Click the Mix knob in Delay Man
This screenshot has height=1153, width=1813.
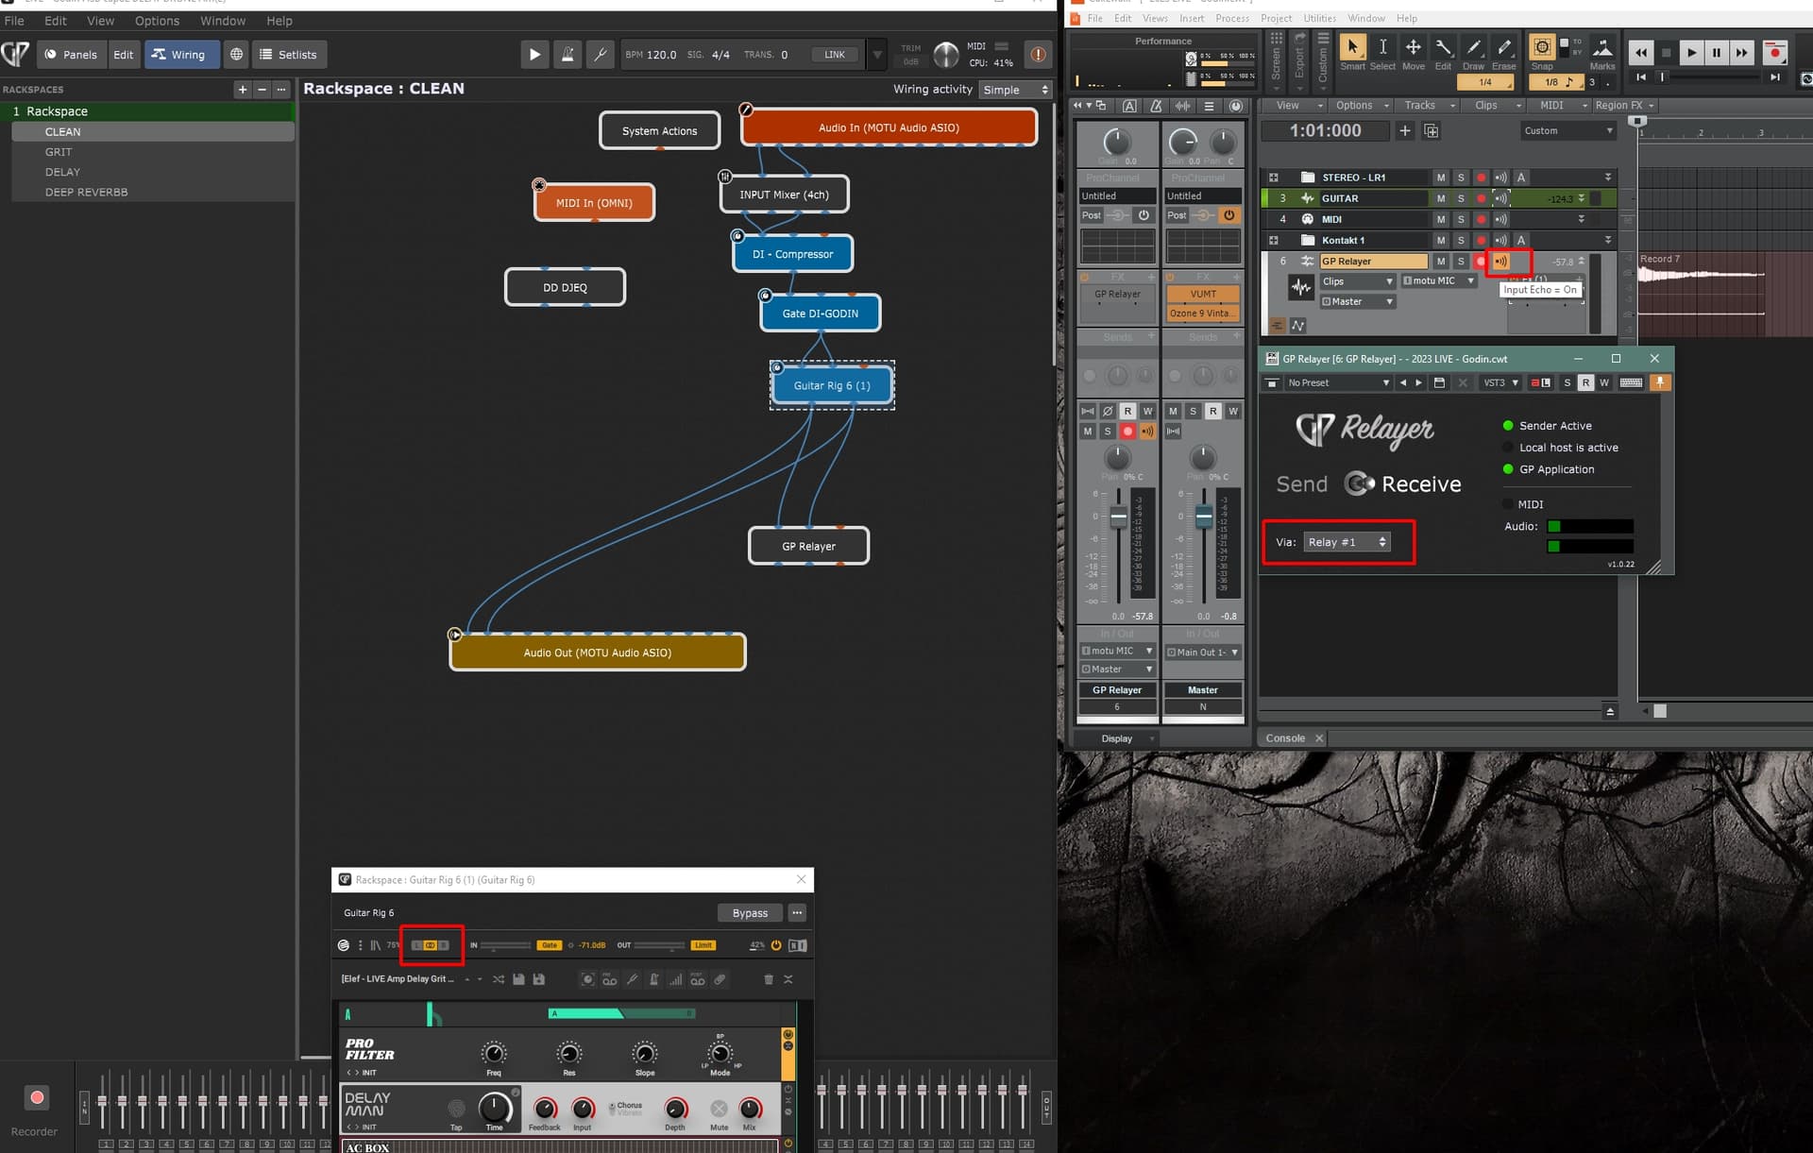[x=750, y=1110]
